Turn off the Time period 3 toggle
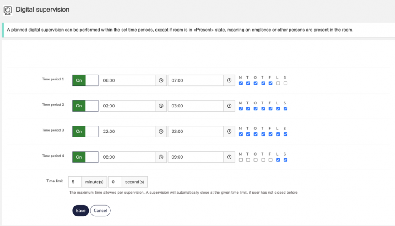 (85, 131)
